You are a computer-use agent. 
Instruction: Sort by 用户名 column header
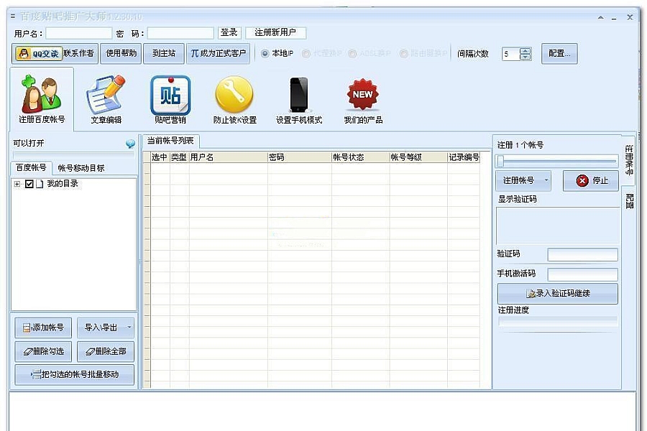click(x=228, y=157)
